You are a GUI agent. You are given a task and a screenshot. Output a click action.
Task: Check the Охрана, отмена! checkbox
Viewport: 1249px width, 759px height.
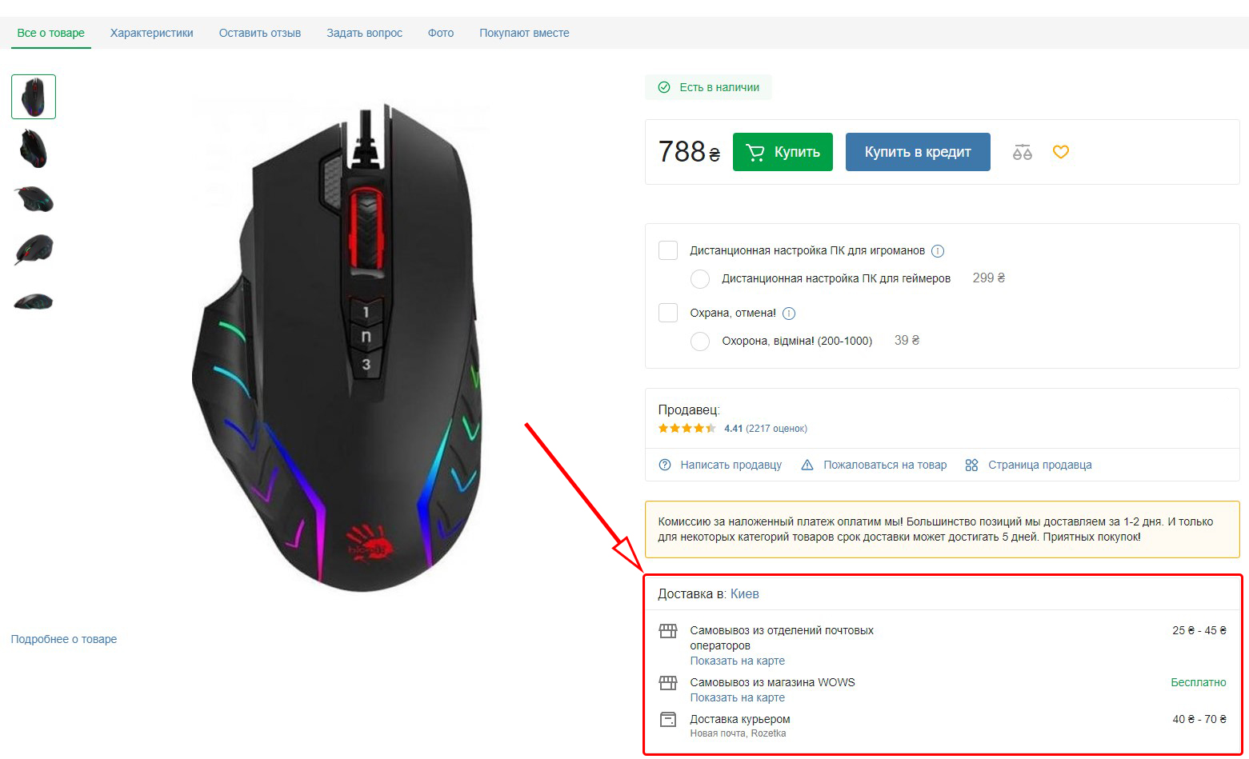tap(667, 313)
